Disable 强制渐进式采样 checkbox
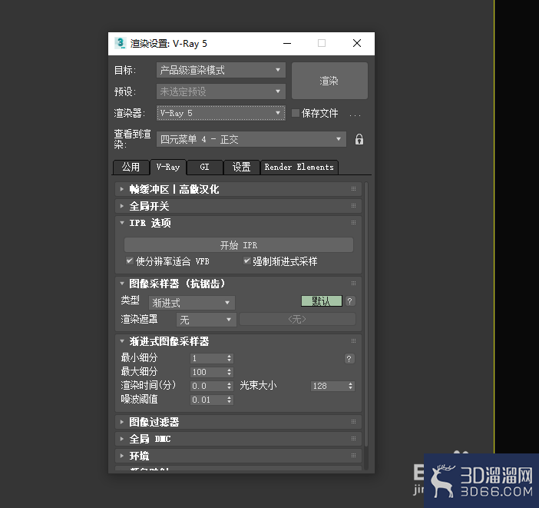This screenshot has width=539, height=508. (x=246, y=261)
